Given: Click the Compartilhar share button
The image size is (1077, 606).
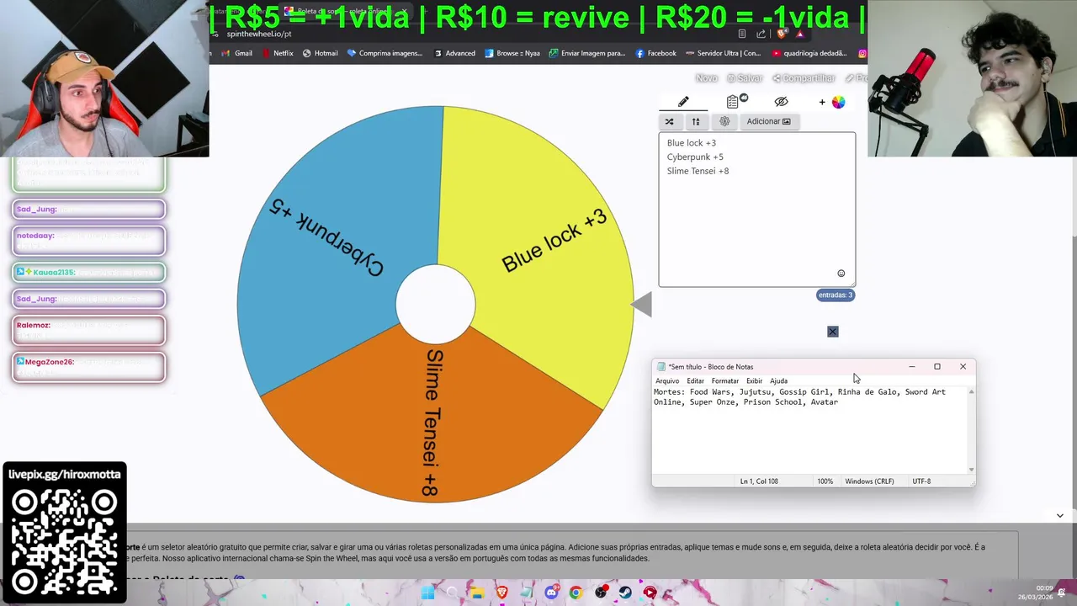Looking at the screenshot, I should click(x=804, y=78).
